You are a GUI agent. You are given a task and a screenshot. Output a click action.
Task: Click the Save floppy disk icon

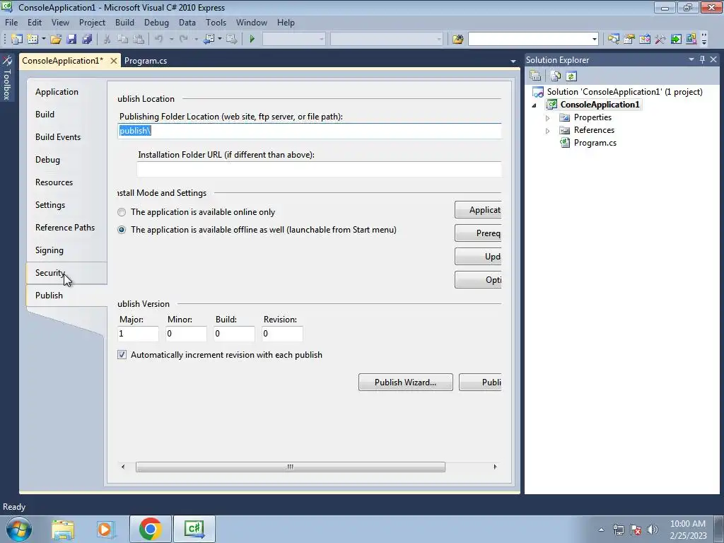click(x=71, y=39)
